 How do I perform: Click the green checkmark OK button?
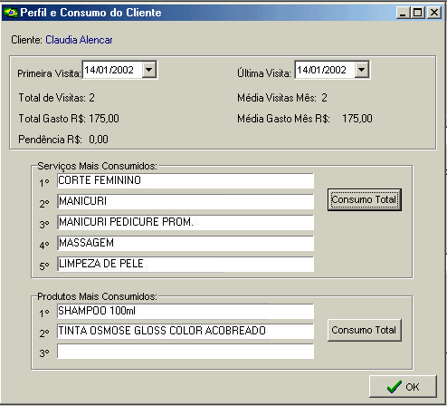[403, 386]
